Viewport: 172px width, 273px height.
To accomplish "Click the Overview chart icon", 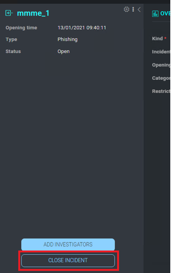I will pos(155,14).
